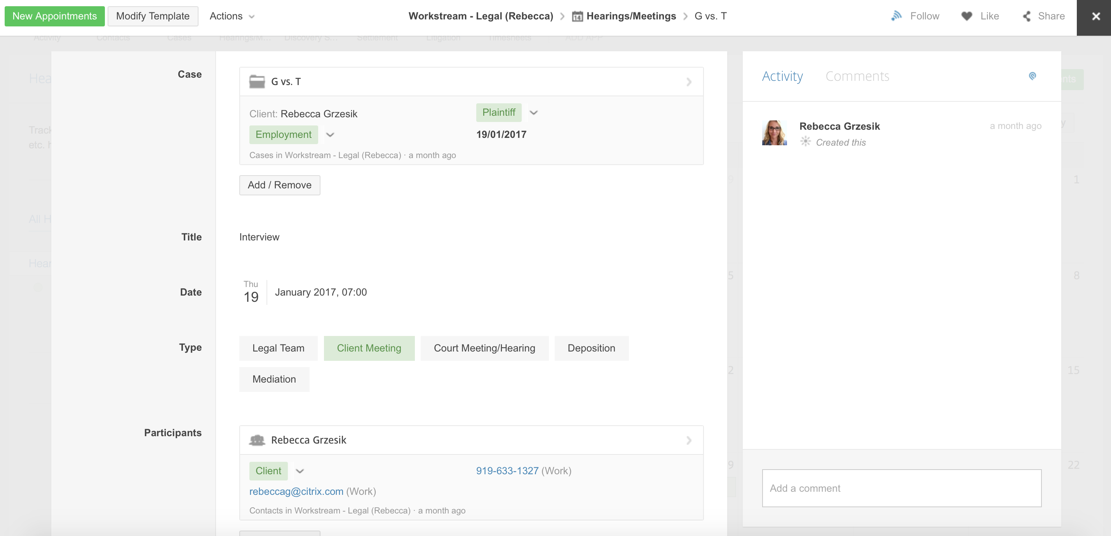
Task: Choose Deposition as appointment type
Action: 591,348
